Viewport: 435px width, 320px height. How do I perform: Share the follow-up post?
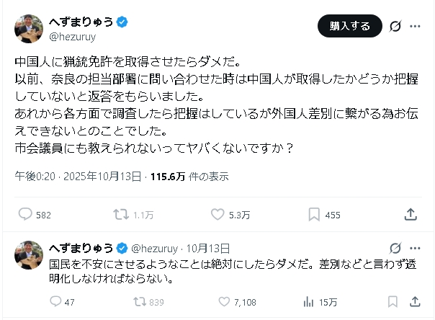click(x=416, y=302)
